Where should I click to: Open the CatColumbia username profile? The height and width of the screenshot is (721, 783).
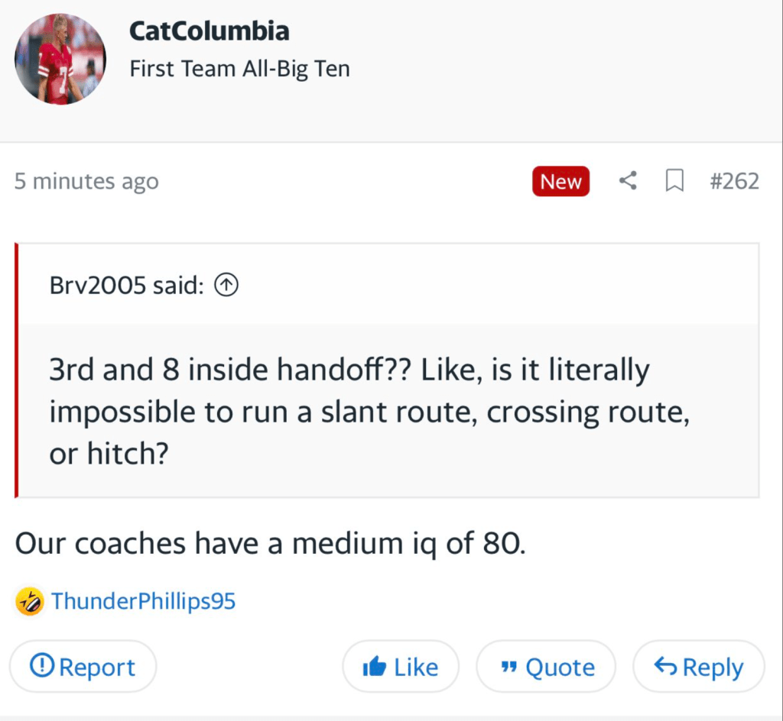tap(209, 31)
